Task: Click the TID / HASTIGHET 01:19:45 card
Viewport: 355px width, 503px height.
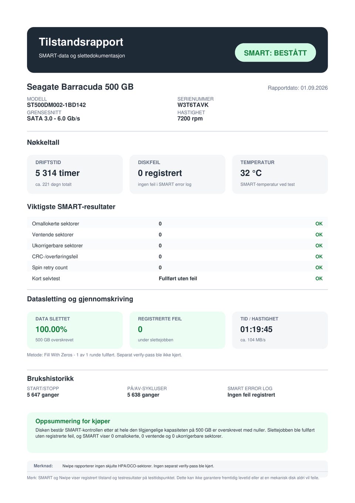Action: (x=280, y=330)
